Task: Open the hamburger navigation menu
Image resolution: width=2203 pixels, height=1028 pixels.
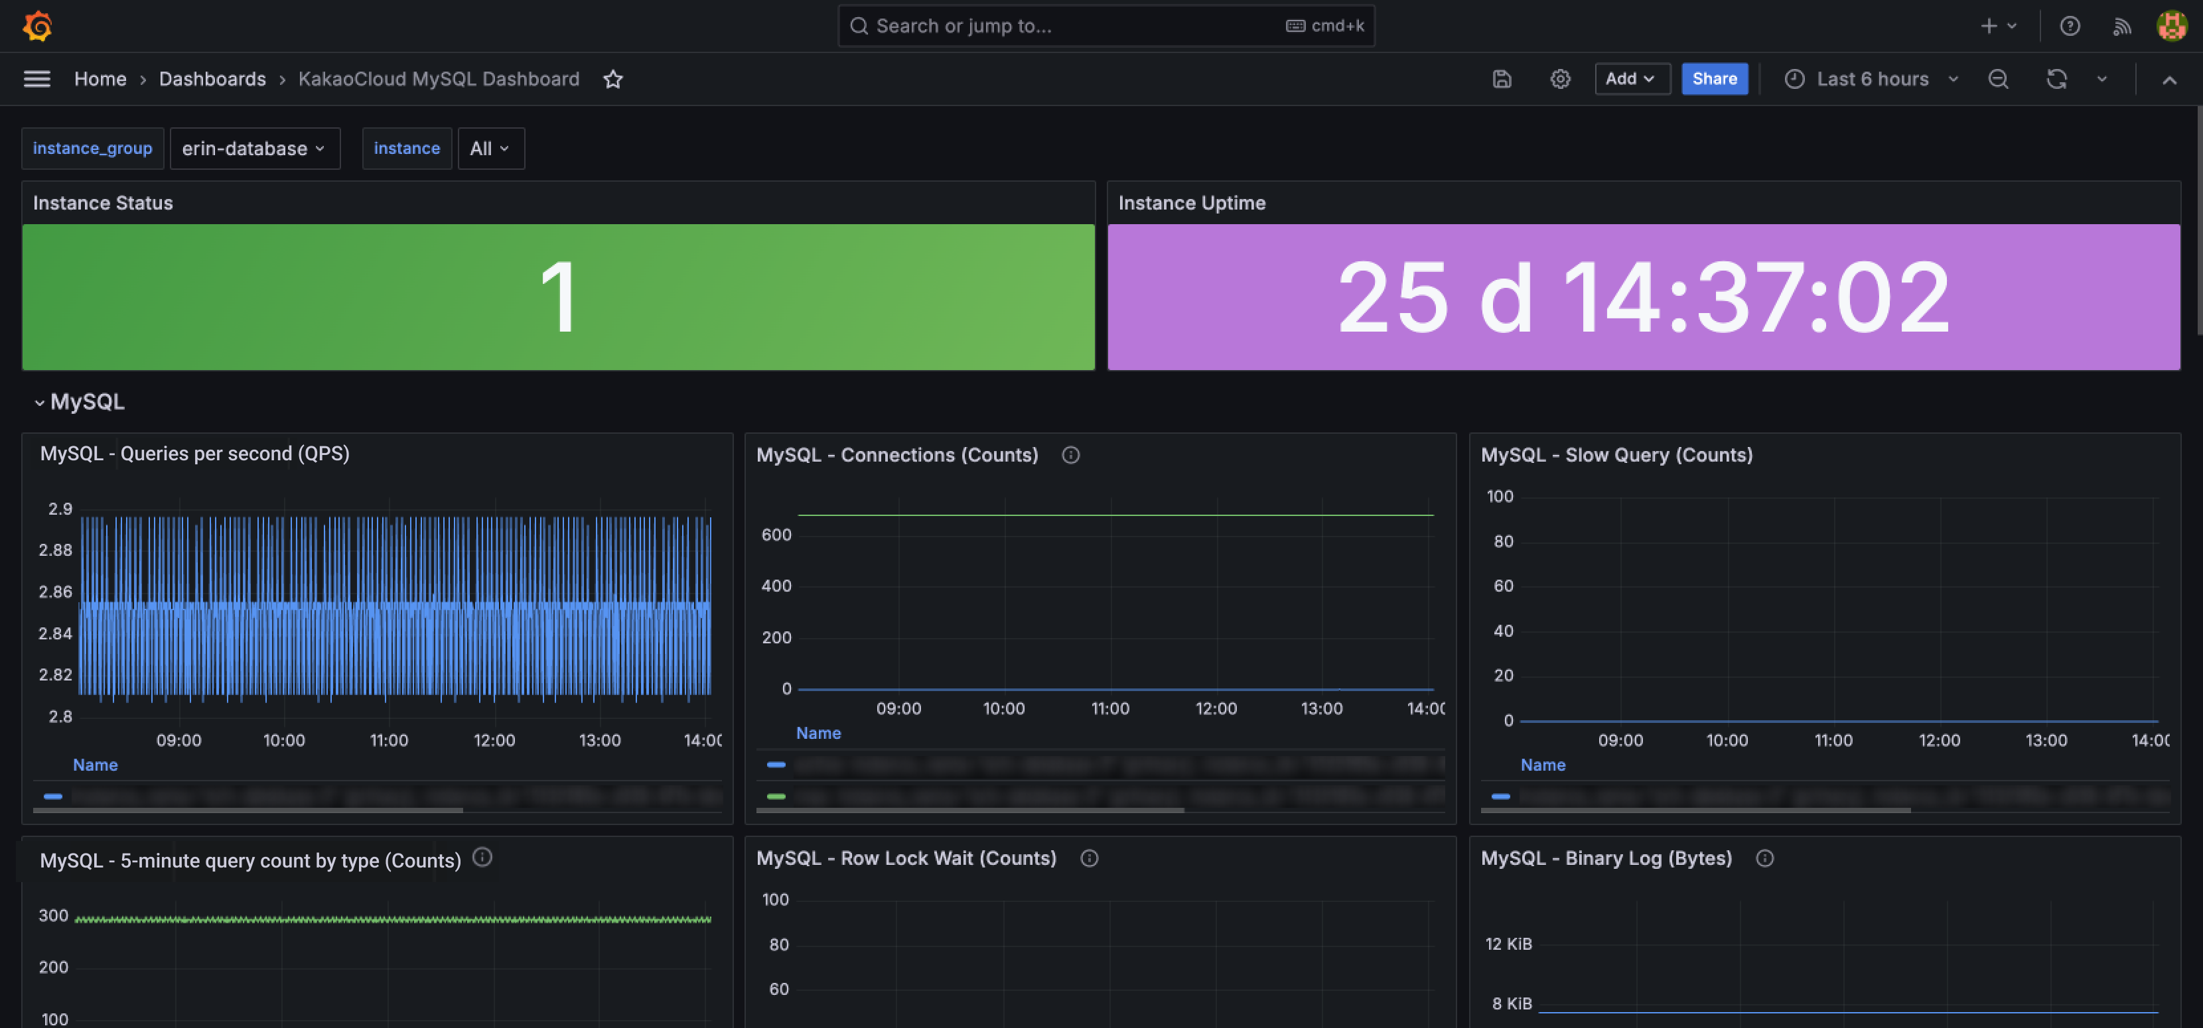Action: (36, 79)
